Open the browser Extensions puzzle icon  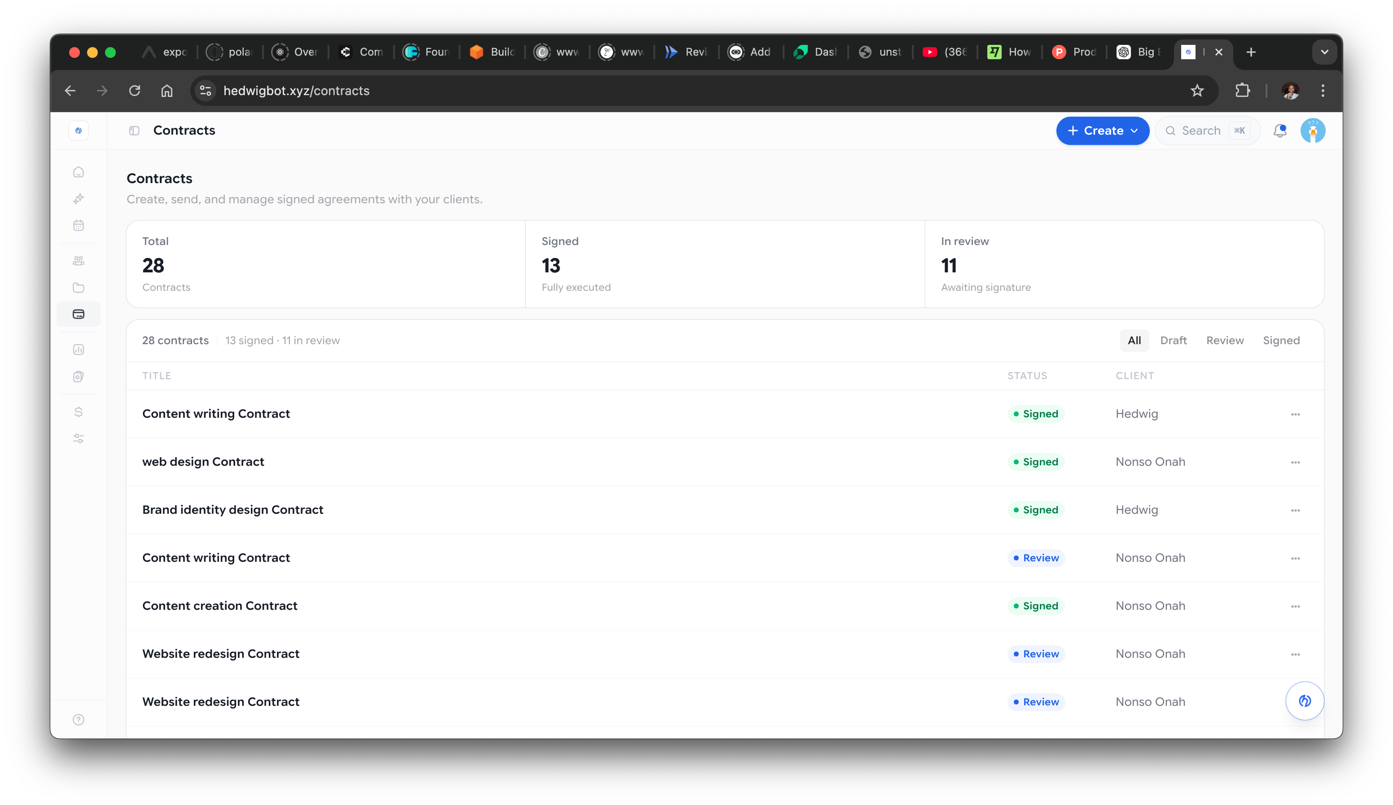tap(1243, 91)
